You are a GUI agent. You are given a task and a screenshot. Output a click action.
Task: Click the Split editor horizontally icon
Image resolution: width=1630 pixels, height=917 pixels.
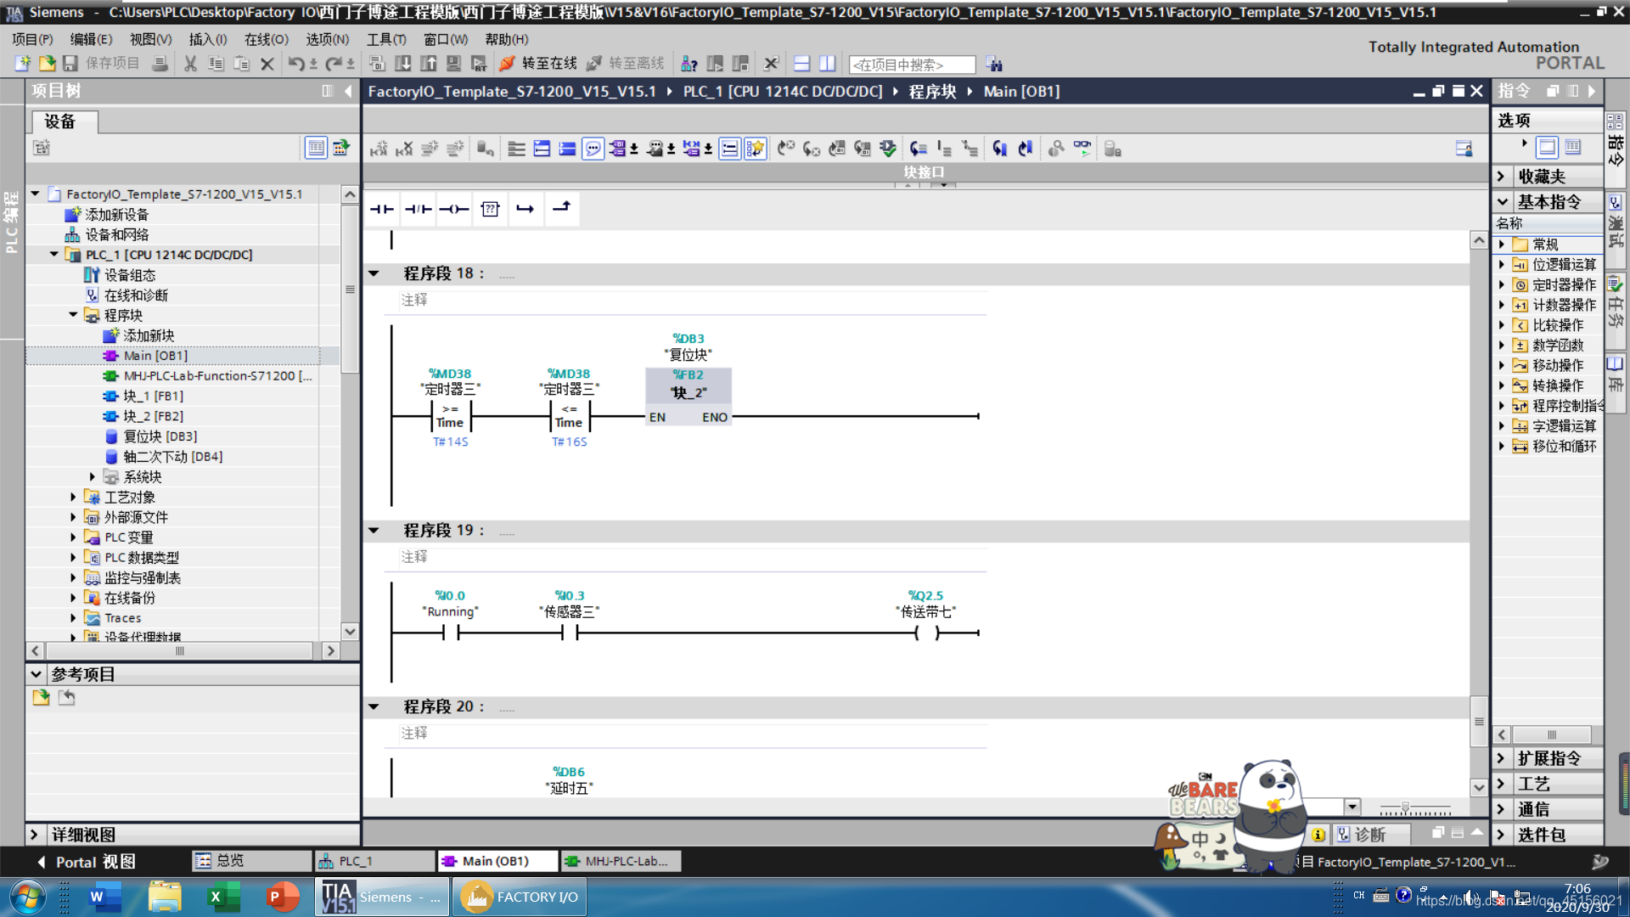pyautogui.click(x=801, y=64)
